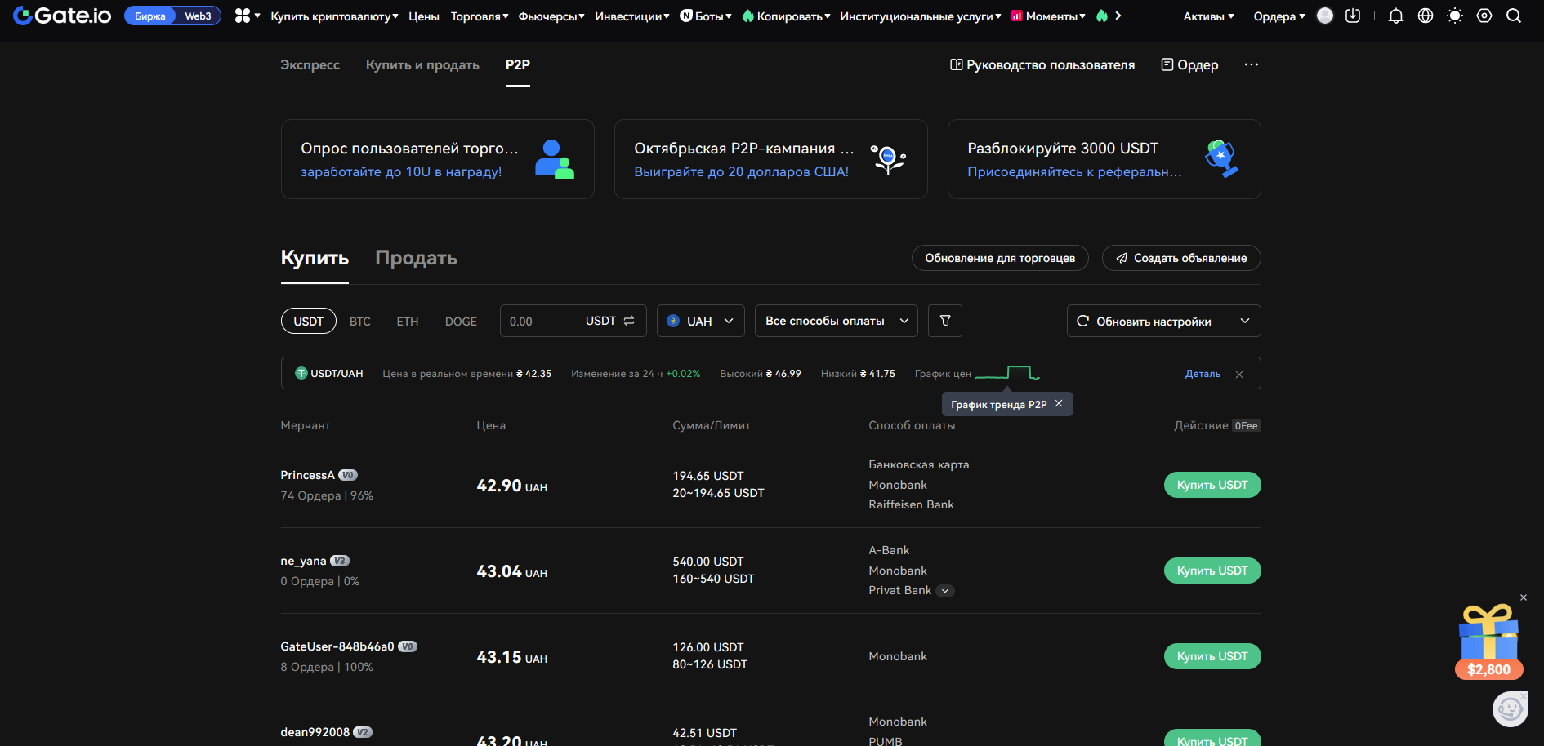The height and width of the screenshot is (746, 1544).
Task: Open the settings icon in header
Action: click(1484, 16)
